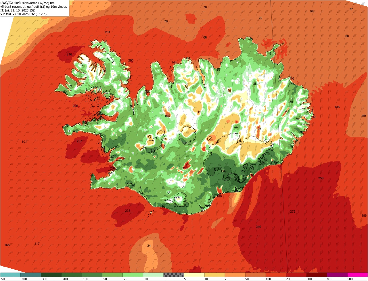Click the title line 'UWC/IG: Flæði skynvarma (W/m2) um'
The height and width of the screenshot is (281, 368).
[x=28, y=3]
